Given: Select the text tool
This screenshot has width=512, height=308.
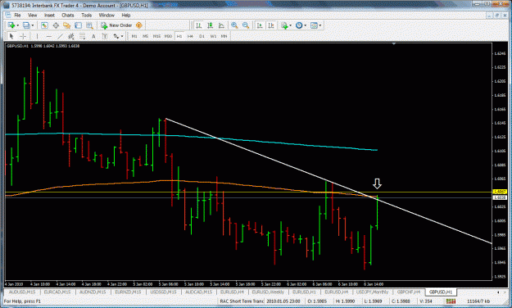Looking at the screenshot, I should 93,36.
